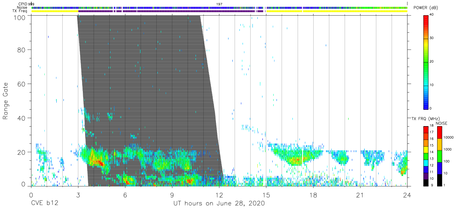
Task: Click the 'CPID 999' label
Action: pos(26,4)
